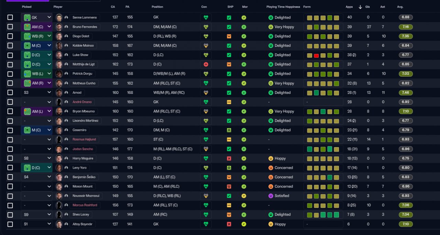Click Benjamin Šeško's orange sharpness icon
Screen dimensions: 440x235
click(229, 177)
